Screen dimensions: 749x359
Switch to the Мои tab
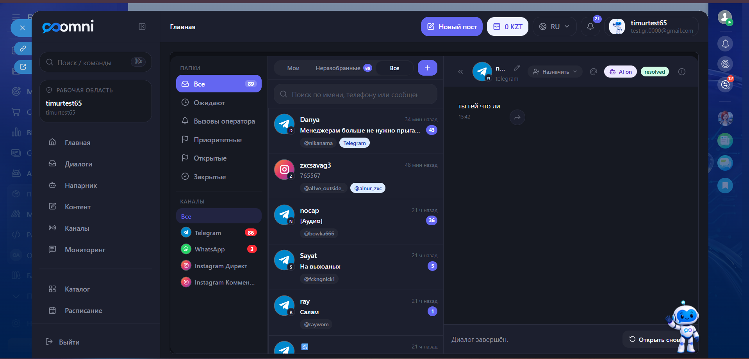(293, 68)
